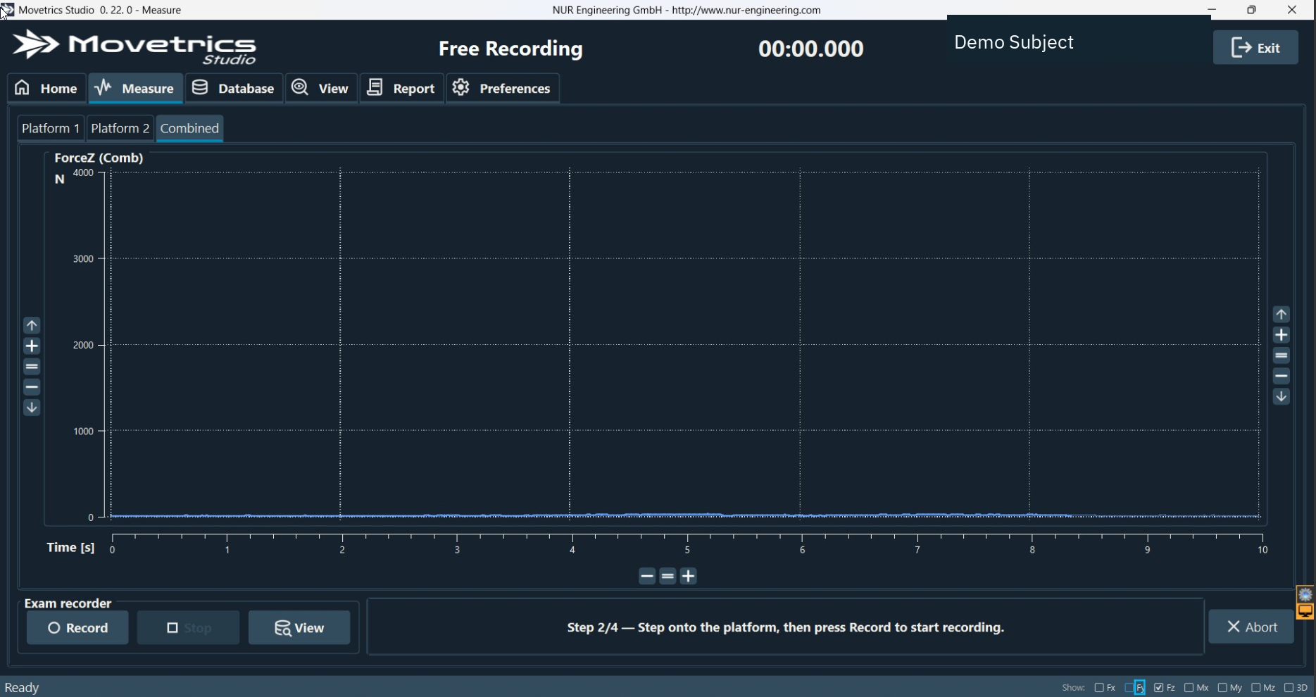Zoom out Y-axis using left minus icon
Viewport: 1316px width, 697px height.
tap(32, 387)
